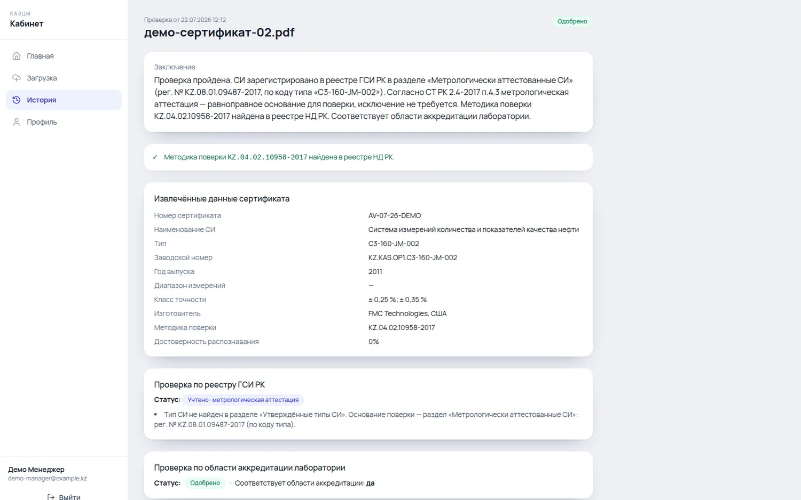Viewport: 801px width, 500px height.
Task: Click the heading Извлечённые данные сертификата
Action: pyautogui.click(x=222, y=199)
